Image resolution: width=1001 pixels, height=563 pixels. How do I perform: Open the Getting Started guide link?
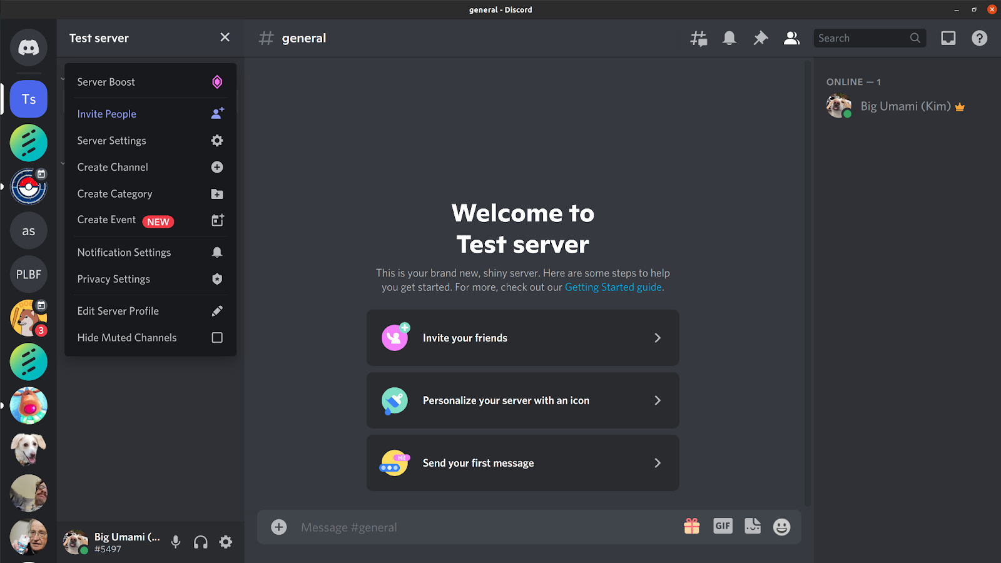[x=613, y=287]
